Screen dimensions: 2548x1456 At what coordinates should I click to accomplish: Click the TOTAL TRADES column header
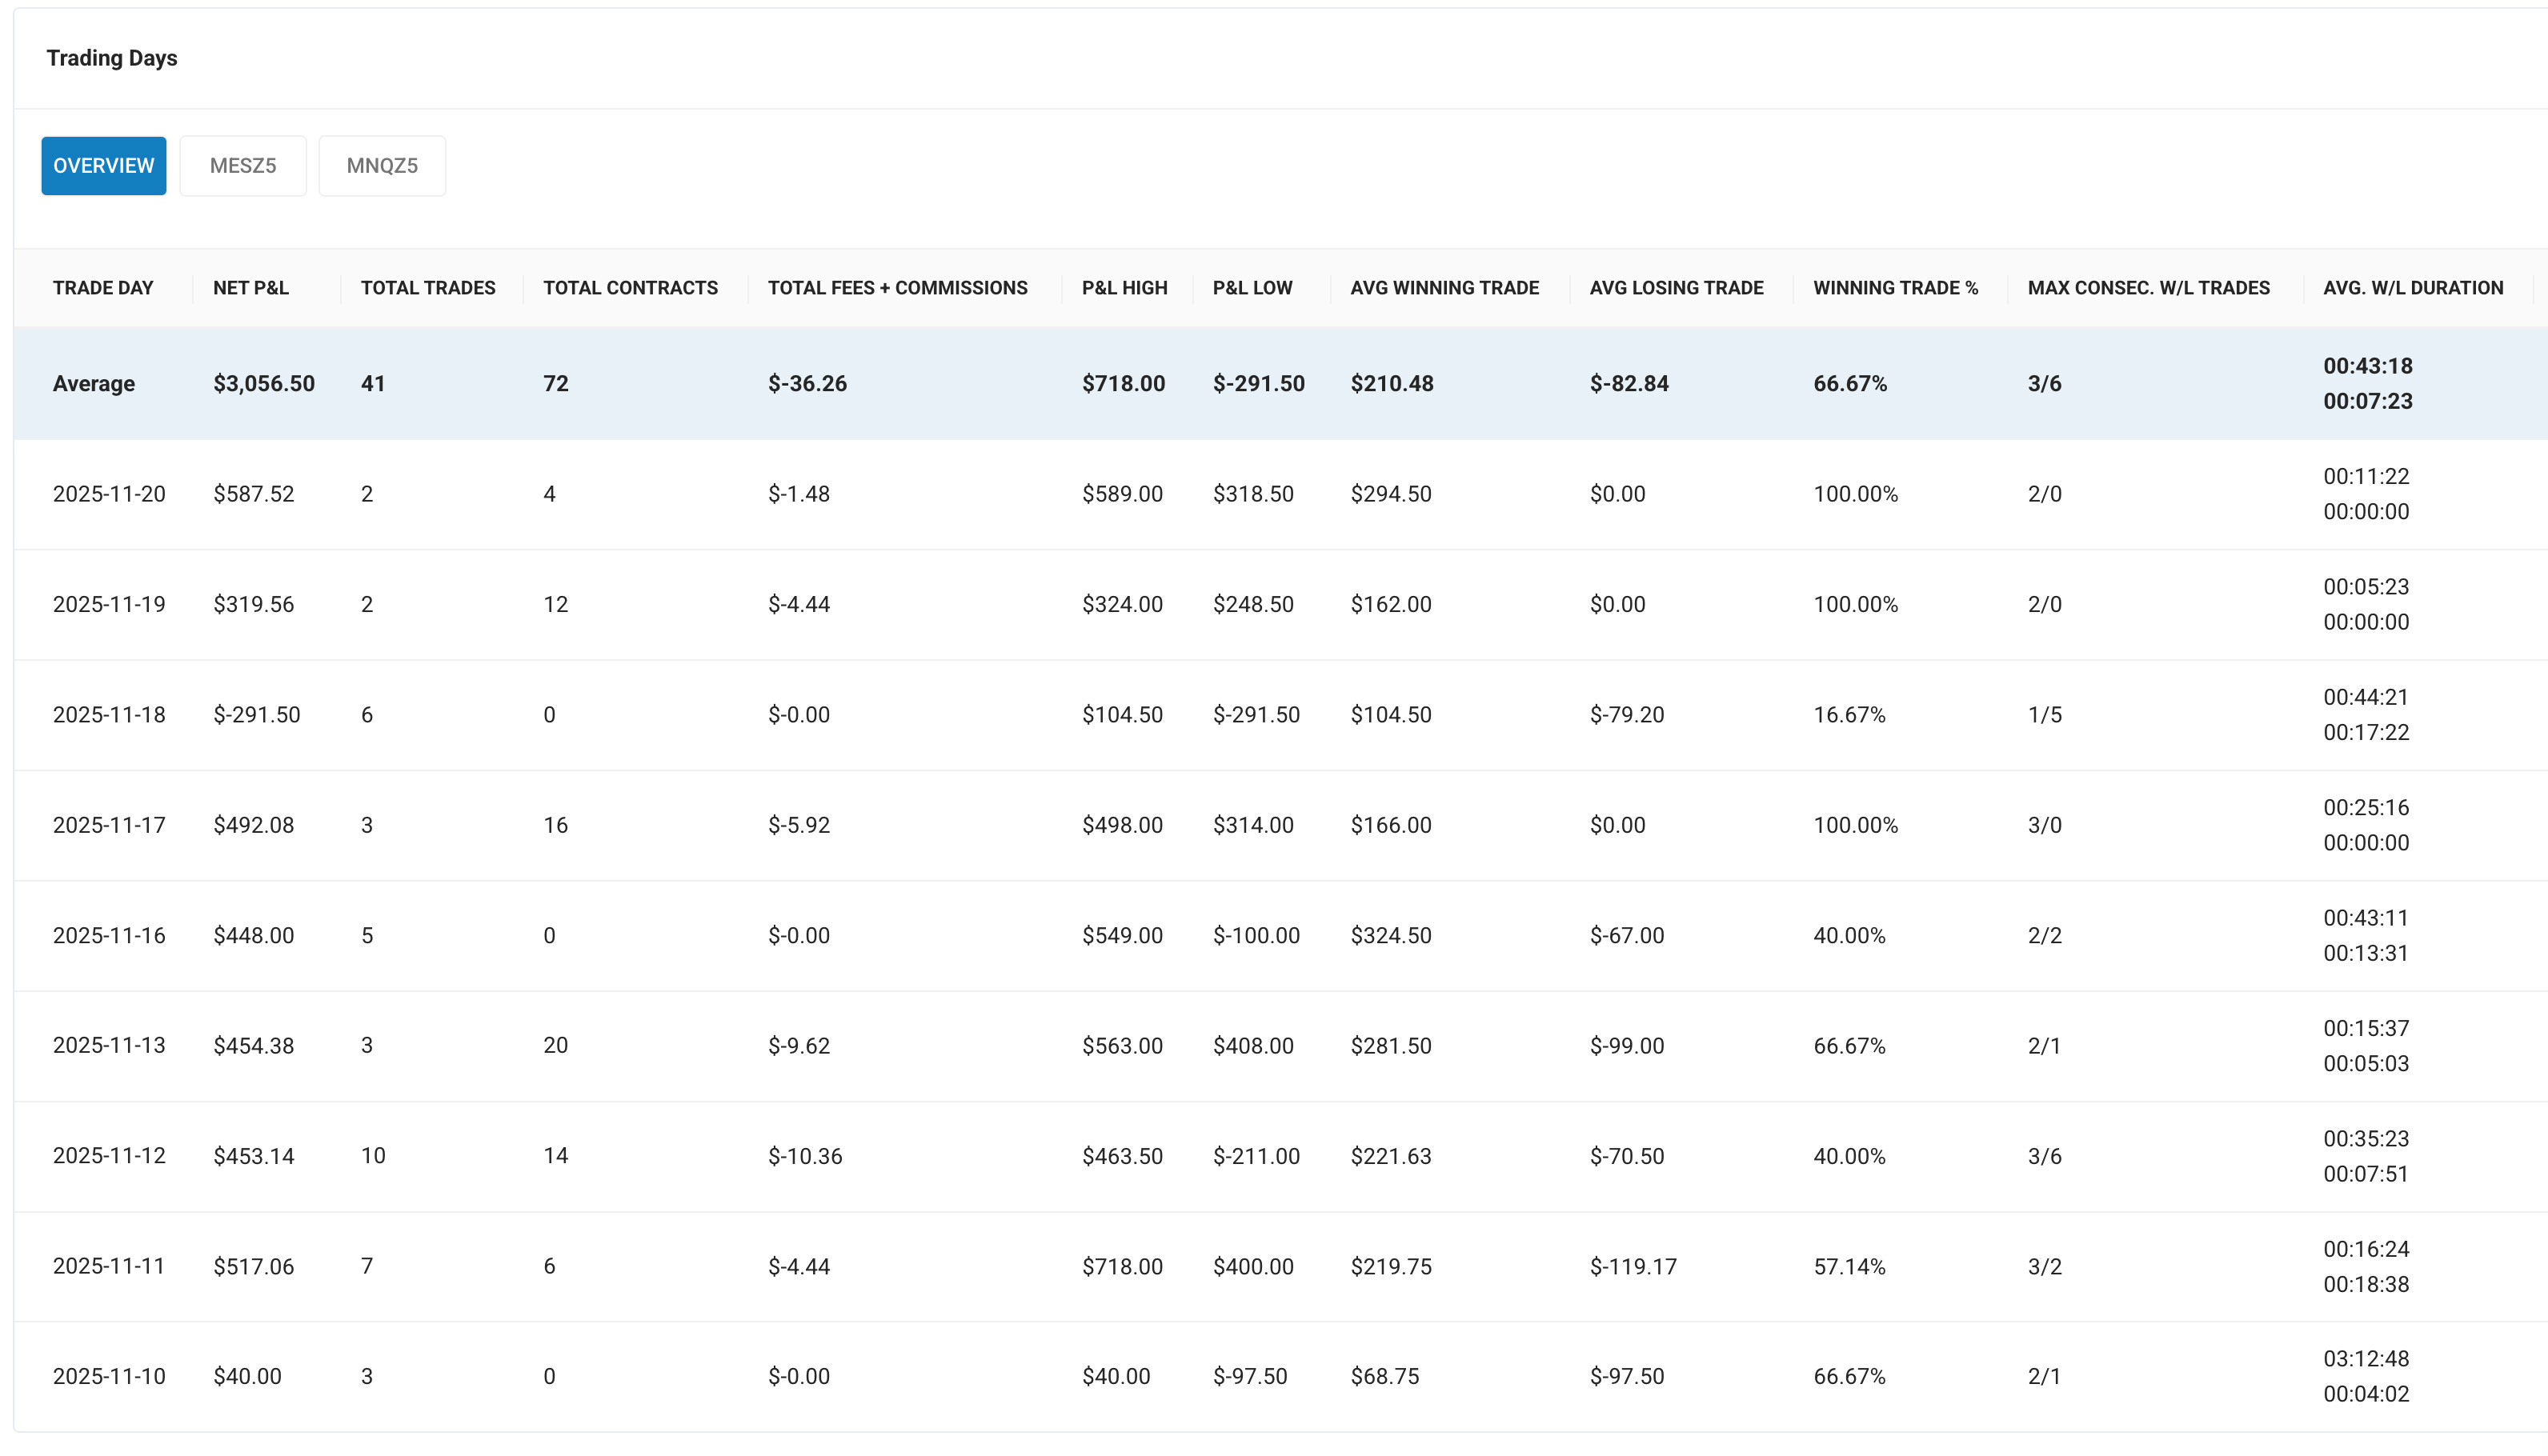point(428,288)
